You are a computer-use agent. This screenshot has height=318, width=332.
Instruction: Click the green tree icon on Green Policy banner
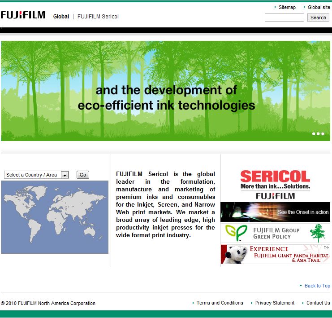pyautogui.click(x=317, y=233)
